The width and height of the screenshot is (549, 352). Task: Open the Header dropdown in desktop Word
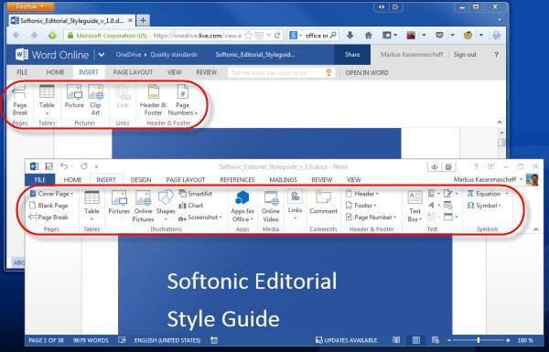[362, 194]
